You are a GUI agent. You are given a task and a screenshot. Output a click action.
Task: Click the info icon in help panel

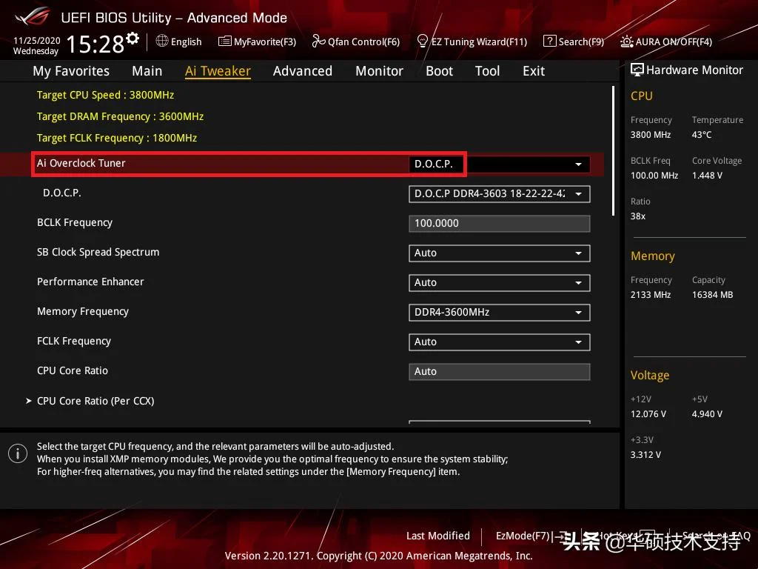[x=18, y=453]
